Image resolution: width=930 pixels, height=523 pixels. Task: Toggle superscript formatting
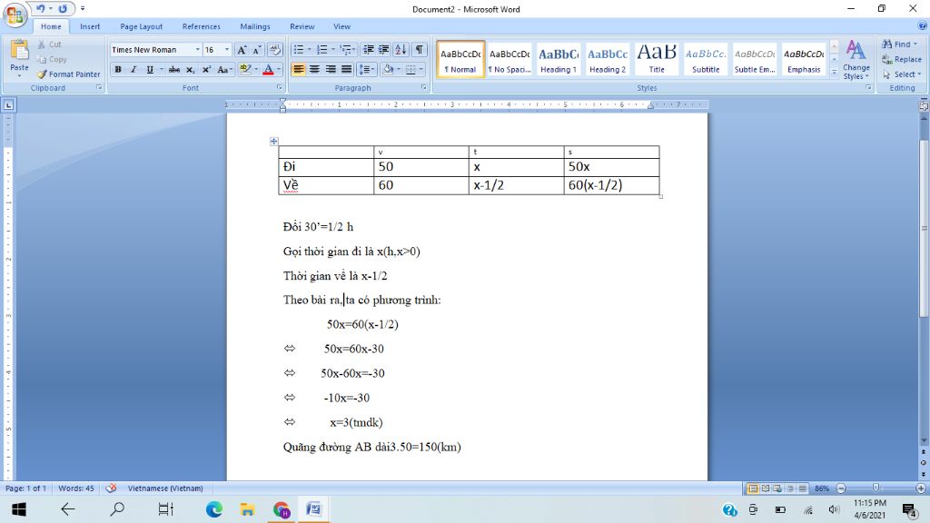pyautogui.click(x=206, y=69)
